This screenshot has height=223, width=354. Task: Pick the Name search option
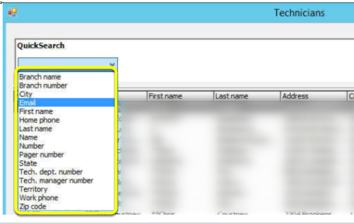(66, 137)
